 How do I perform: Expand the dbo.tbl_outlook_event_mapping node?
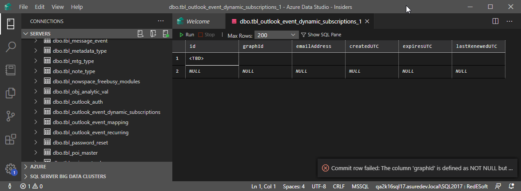(x=36, y=122)
